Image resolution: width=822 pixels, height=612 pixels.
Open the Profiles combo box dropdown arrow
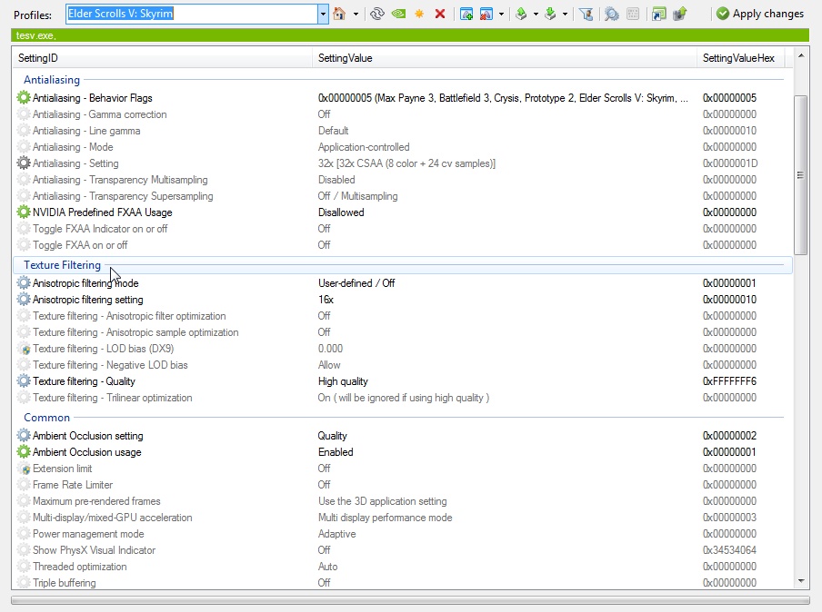point(323,15)
